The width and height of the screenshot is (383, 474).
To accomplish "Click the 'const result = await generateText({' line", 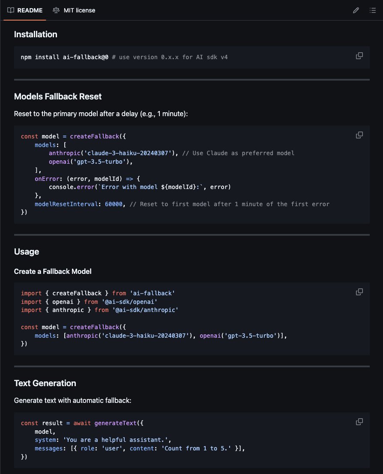I will [82, 423].
